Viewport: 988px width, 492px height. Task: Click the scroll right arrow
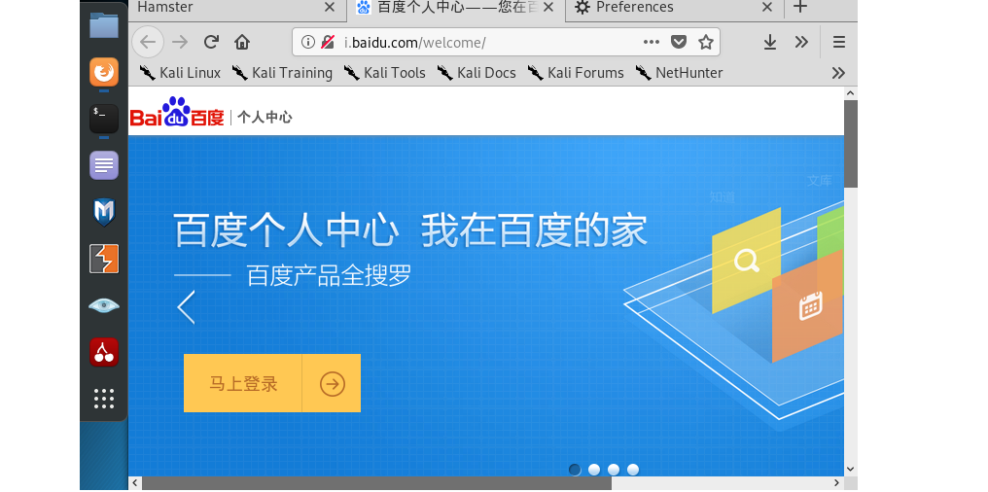click(836, 483)
